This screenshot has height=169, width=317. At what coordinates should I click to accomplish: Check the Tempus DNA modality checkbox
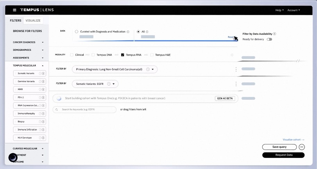[x=93, y=55]
